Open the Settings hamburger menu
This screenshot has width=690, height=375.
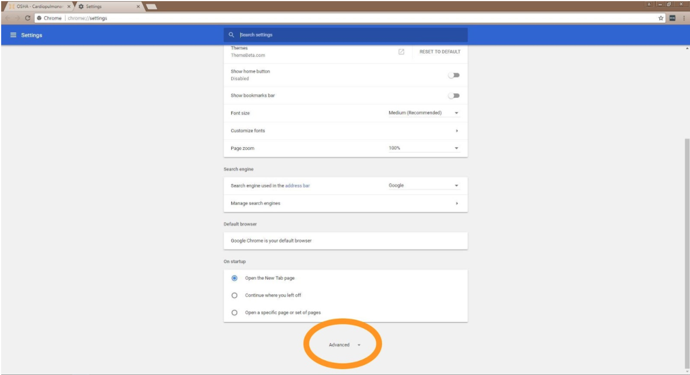tap(14, 35)
